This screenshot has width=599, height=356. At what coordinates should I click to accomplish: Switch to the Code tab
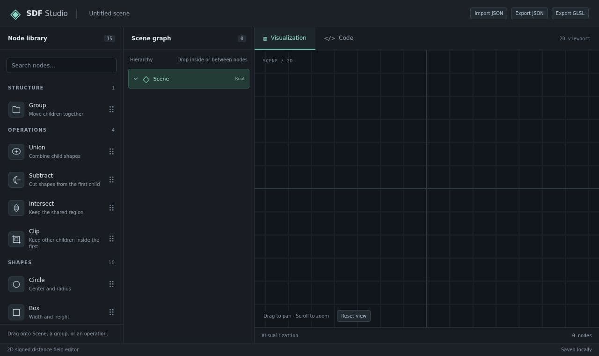(x=339, y=38)
